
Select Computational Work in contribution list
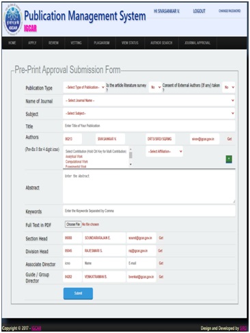coord(77,161)
